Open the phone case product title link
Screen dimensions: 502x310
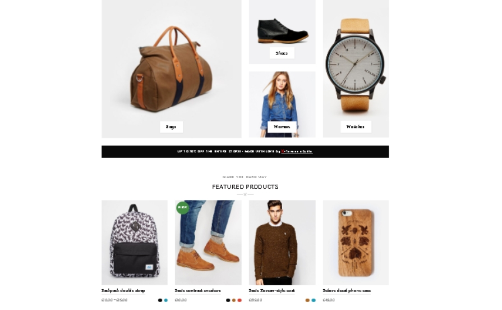coord(347,291)
